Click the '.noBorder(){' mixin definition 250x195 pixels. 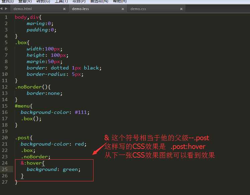pos(33,87)
